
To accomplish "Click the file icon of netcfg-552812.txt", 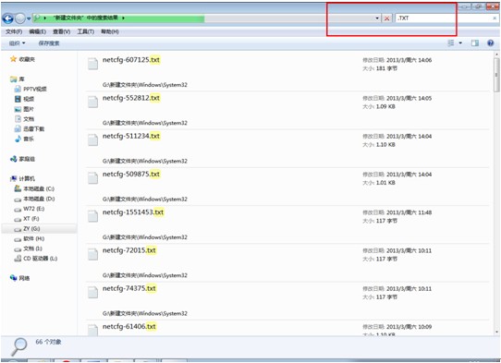I will pos(92,102).
